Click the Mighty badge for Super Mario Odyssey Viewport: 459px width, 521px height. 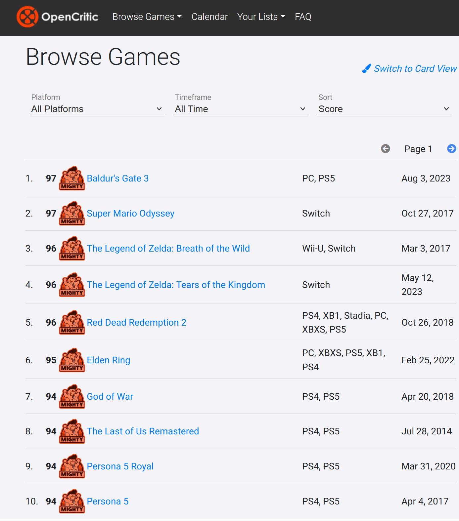tap(72, 213)
